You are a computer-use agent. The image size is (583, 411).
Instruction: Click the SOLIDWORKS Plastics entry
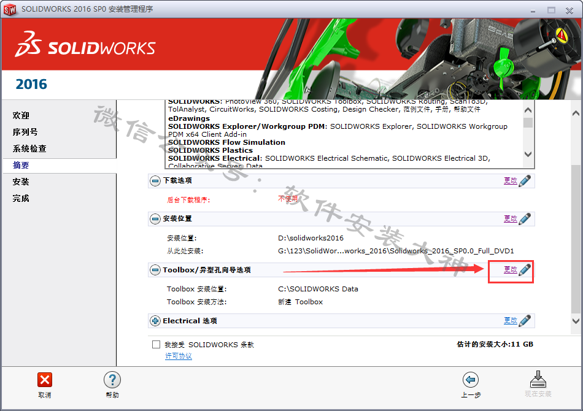(210, 150)
